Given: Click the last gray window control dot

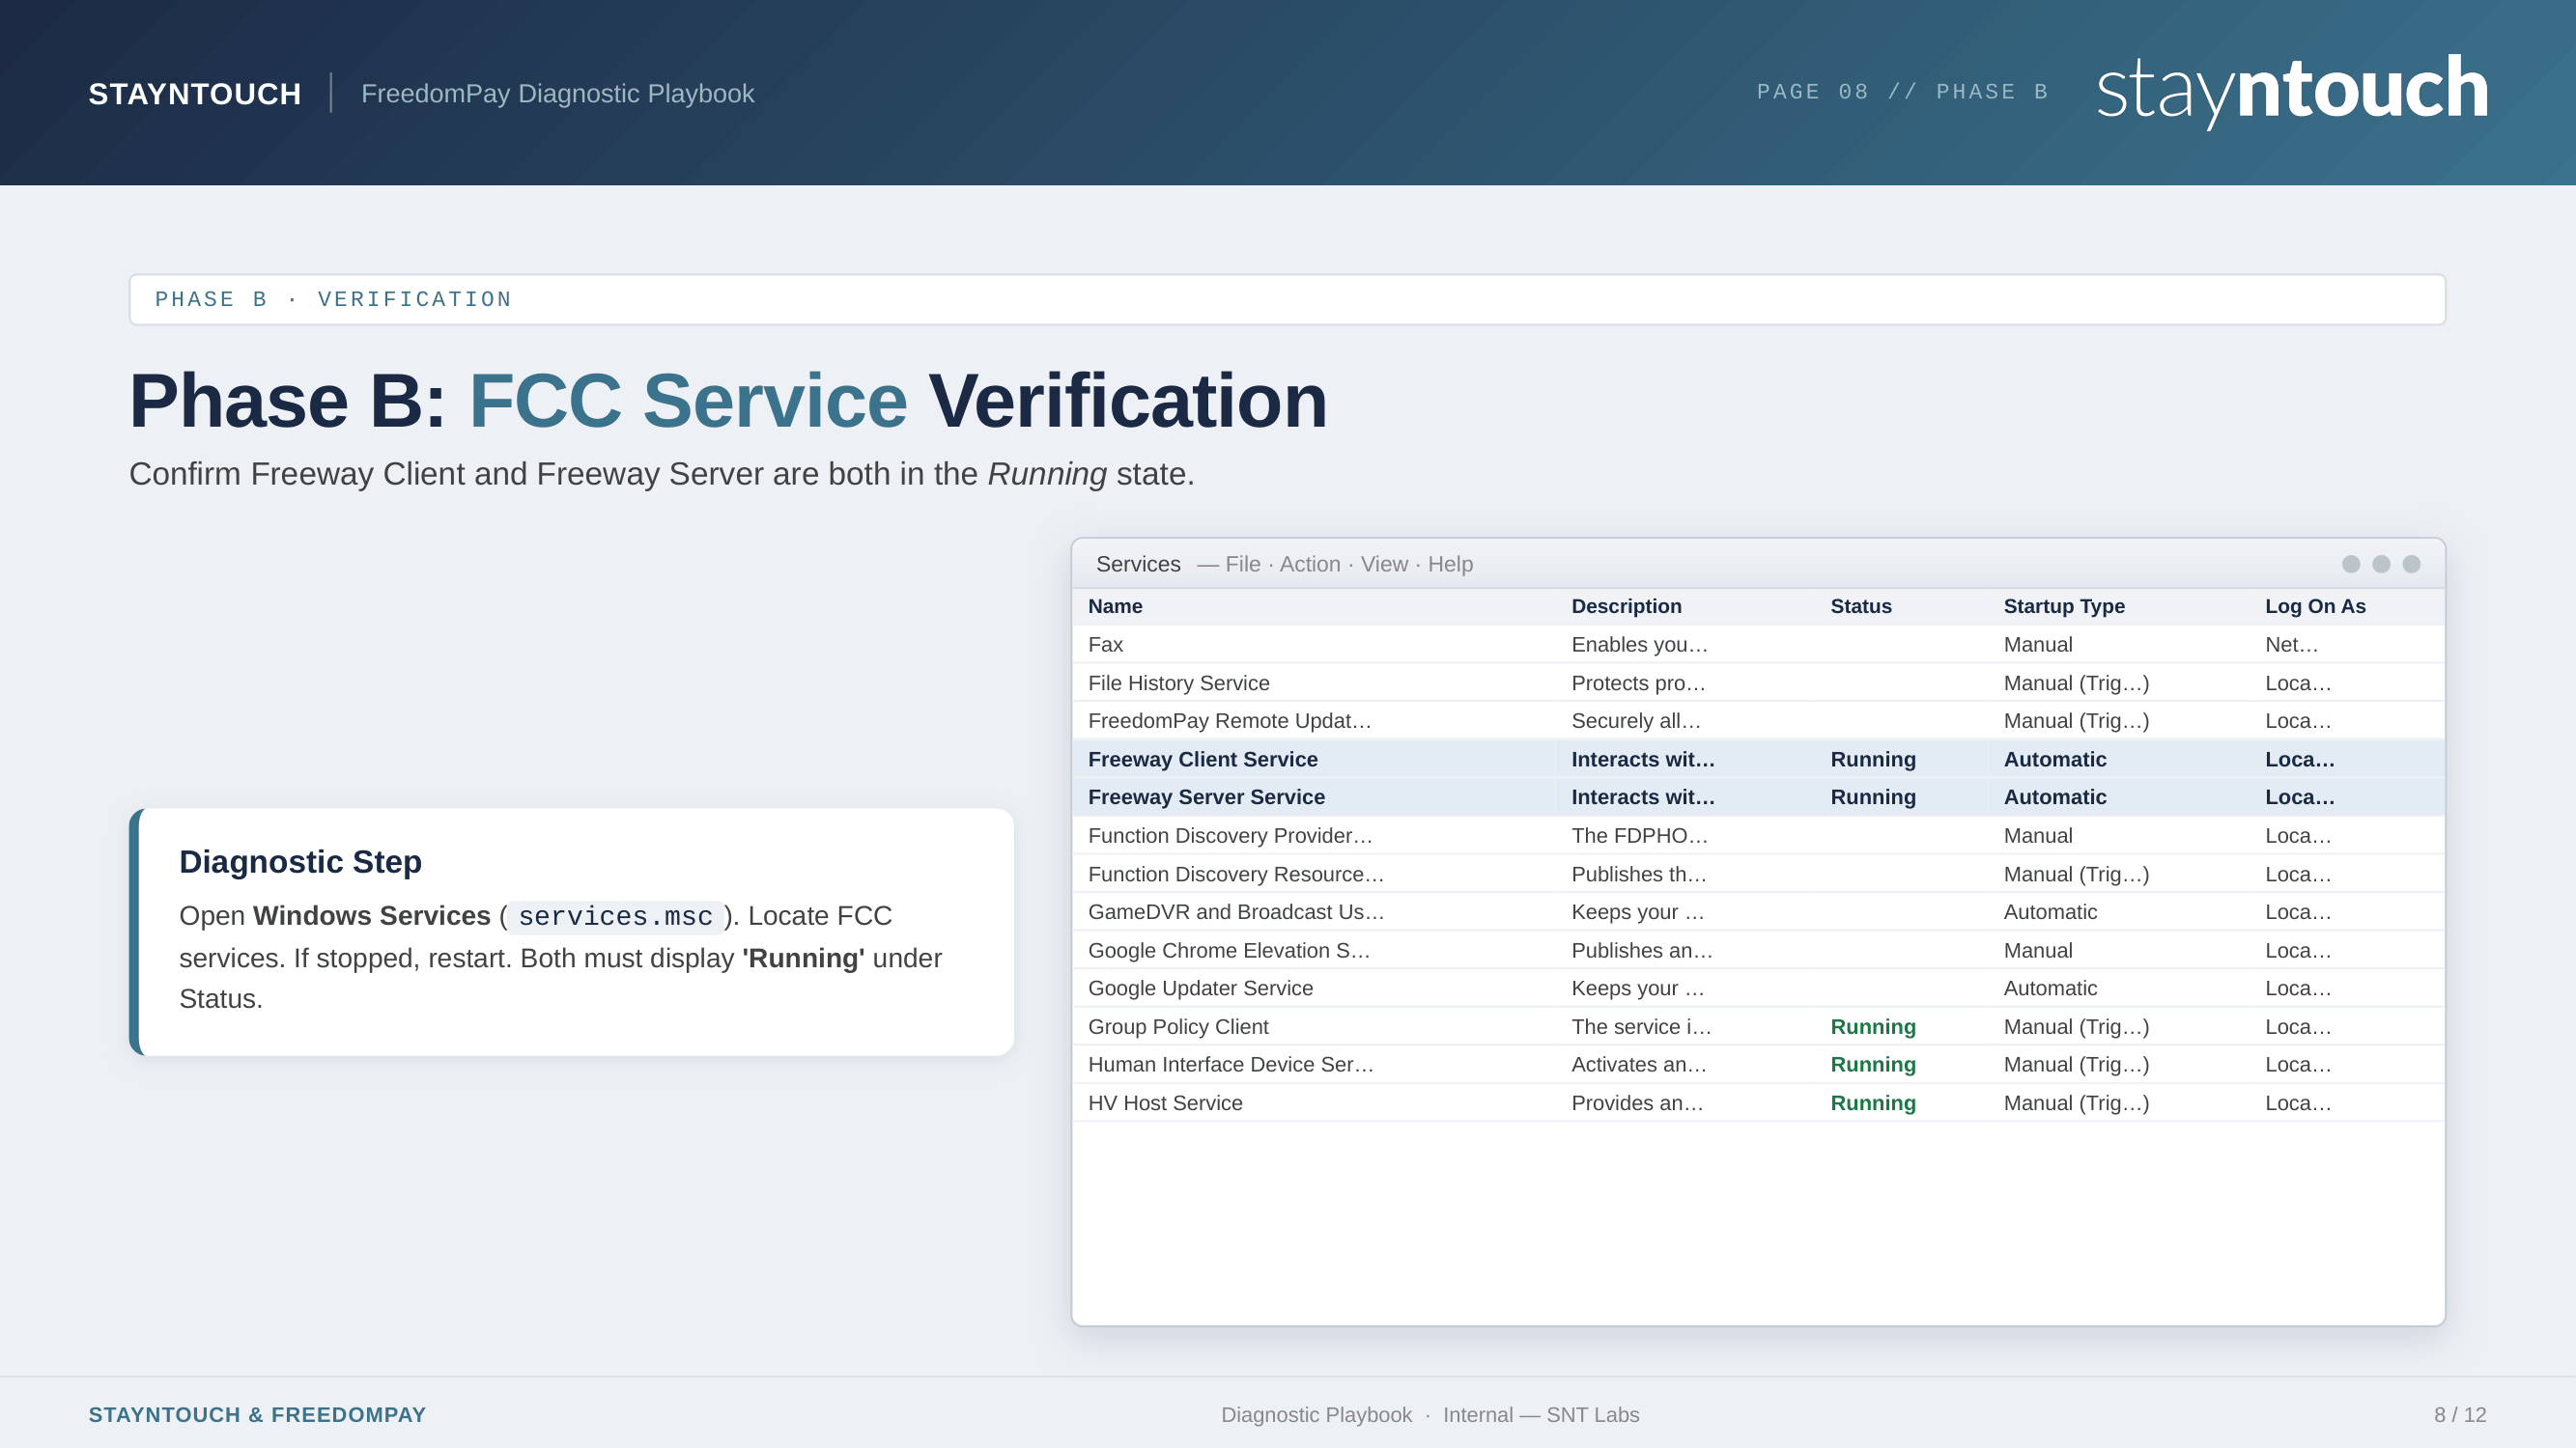Looking at the screenshot, I should [x=2412, y=565].
